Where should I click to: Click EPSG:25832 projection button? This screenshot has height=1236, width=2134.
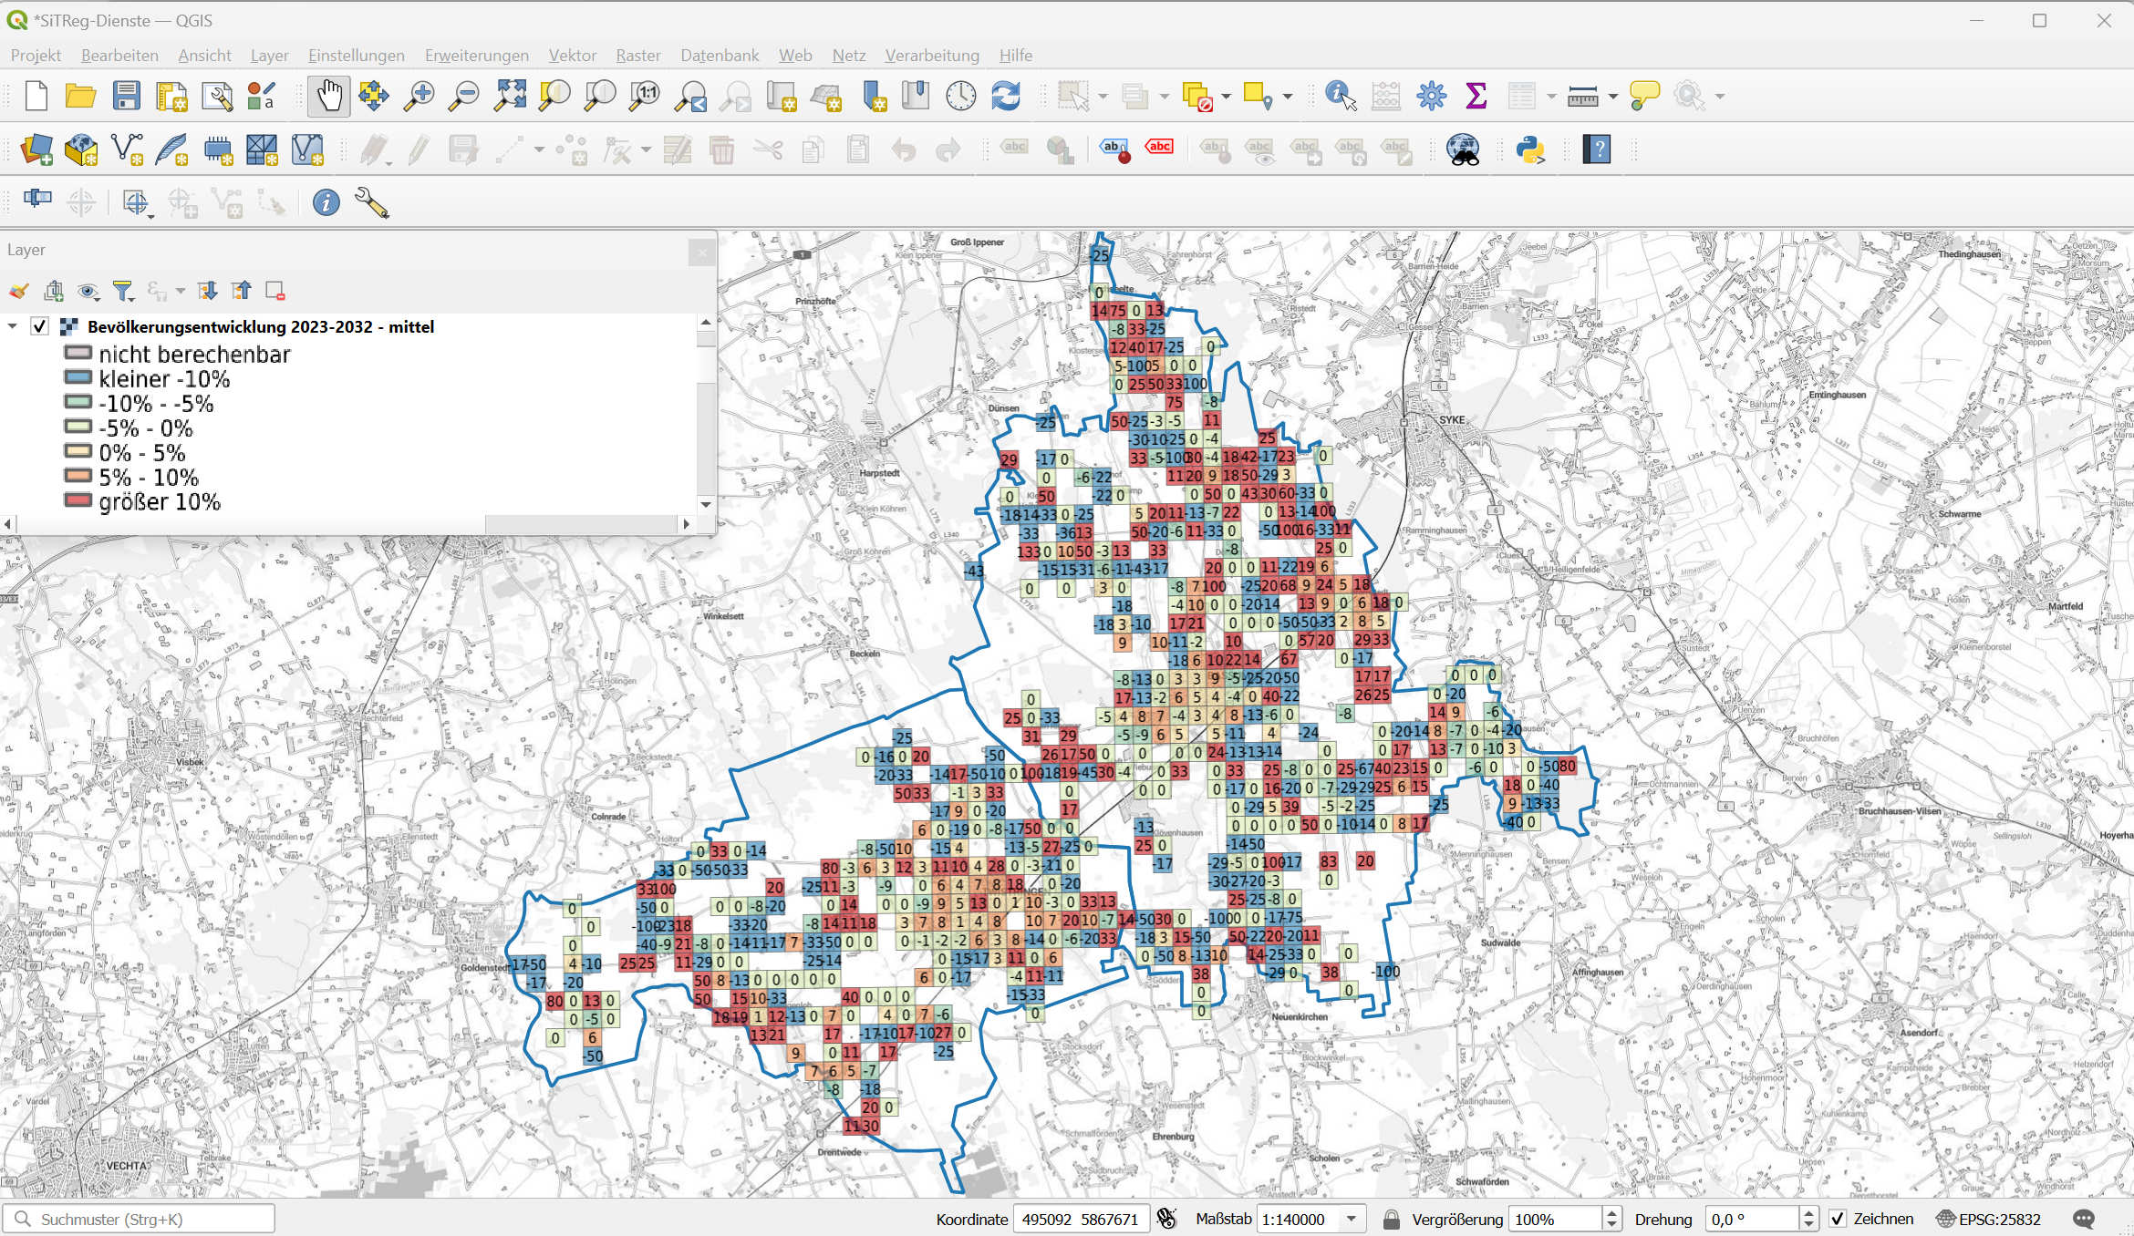(1988, 1219)
